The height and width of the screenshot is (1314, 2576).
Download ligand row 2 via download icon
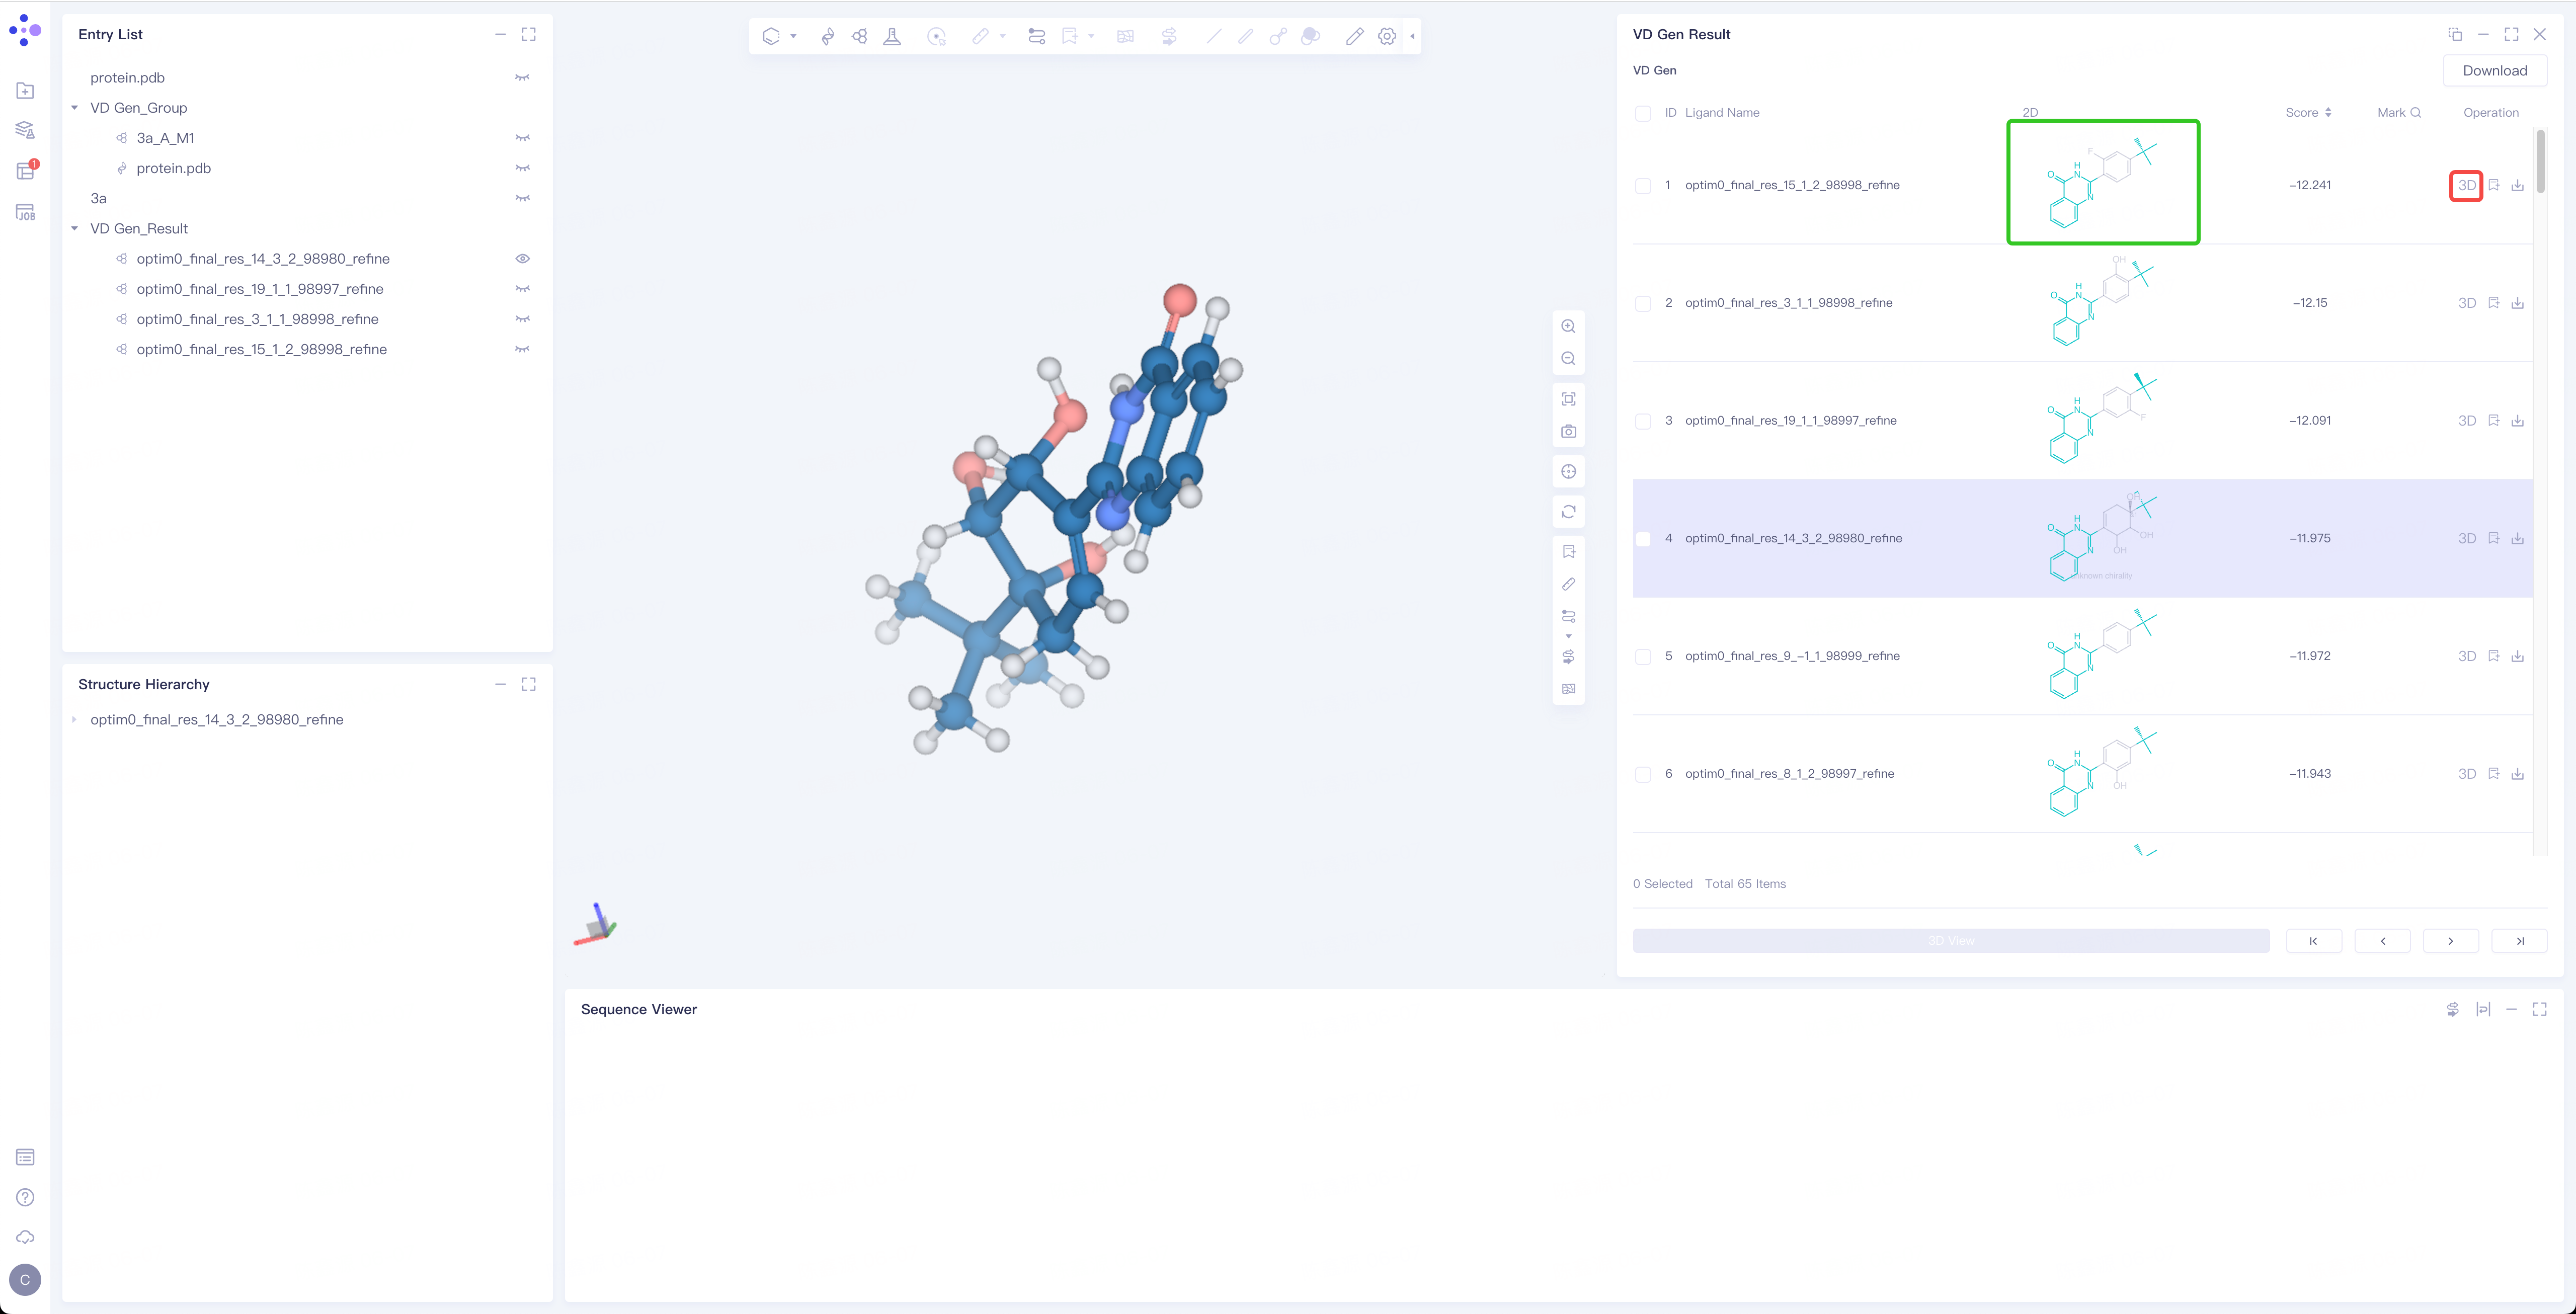point(2517,303)
